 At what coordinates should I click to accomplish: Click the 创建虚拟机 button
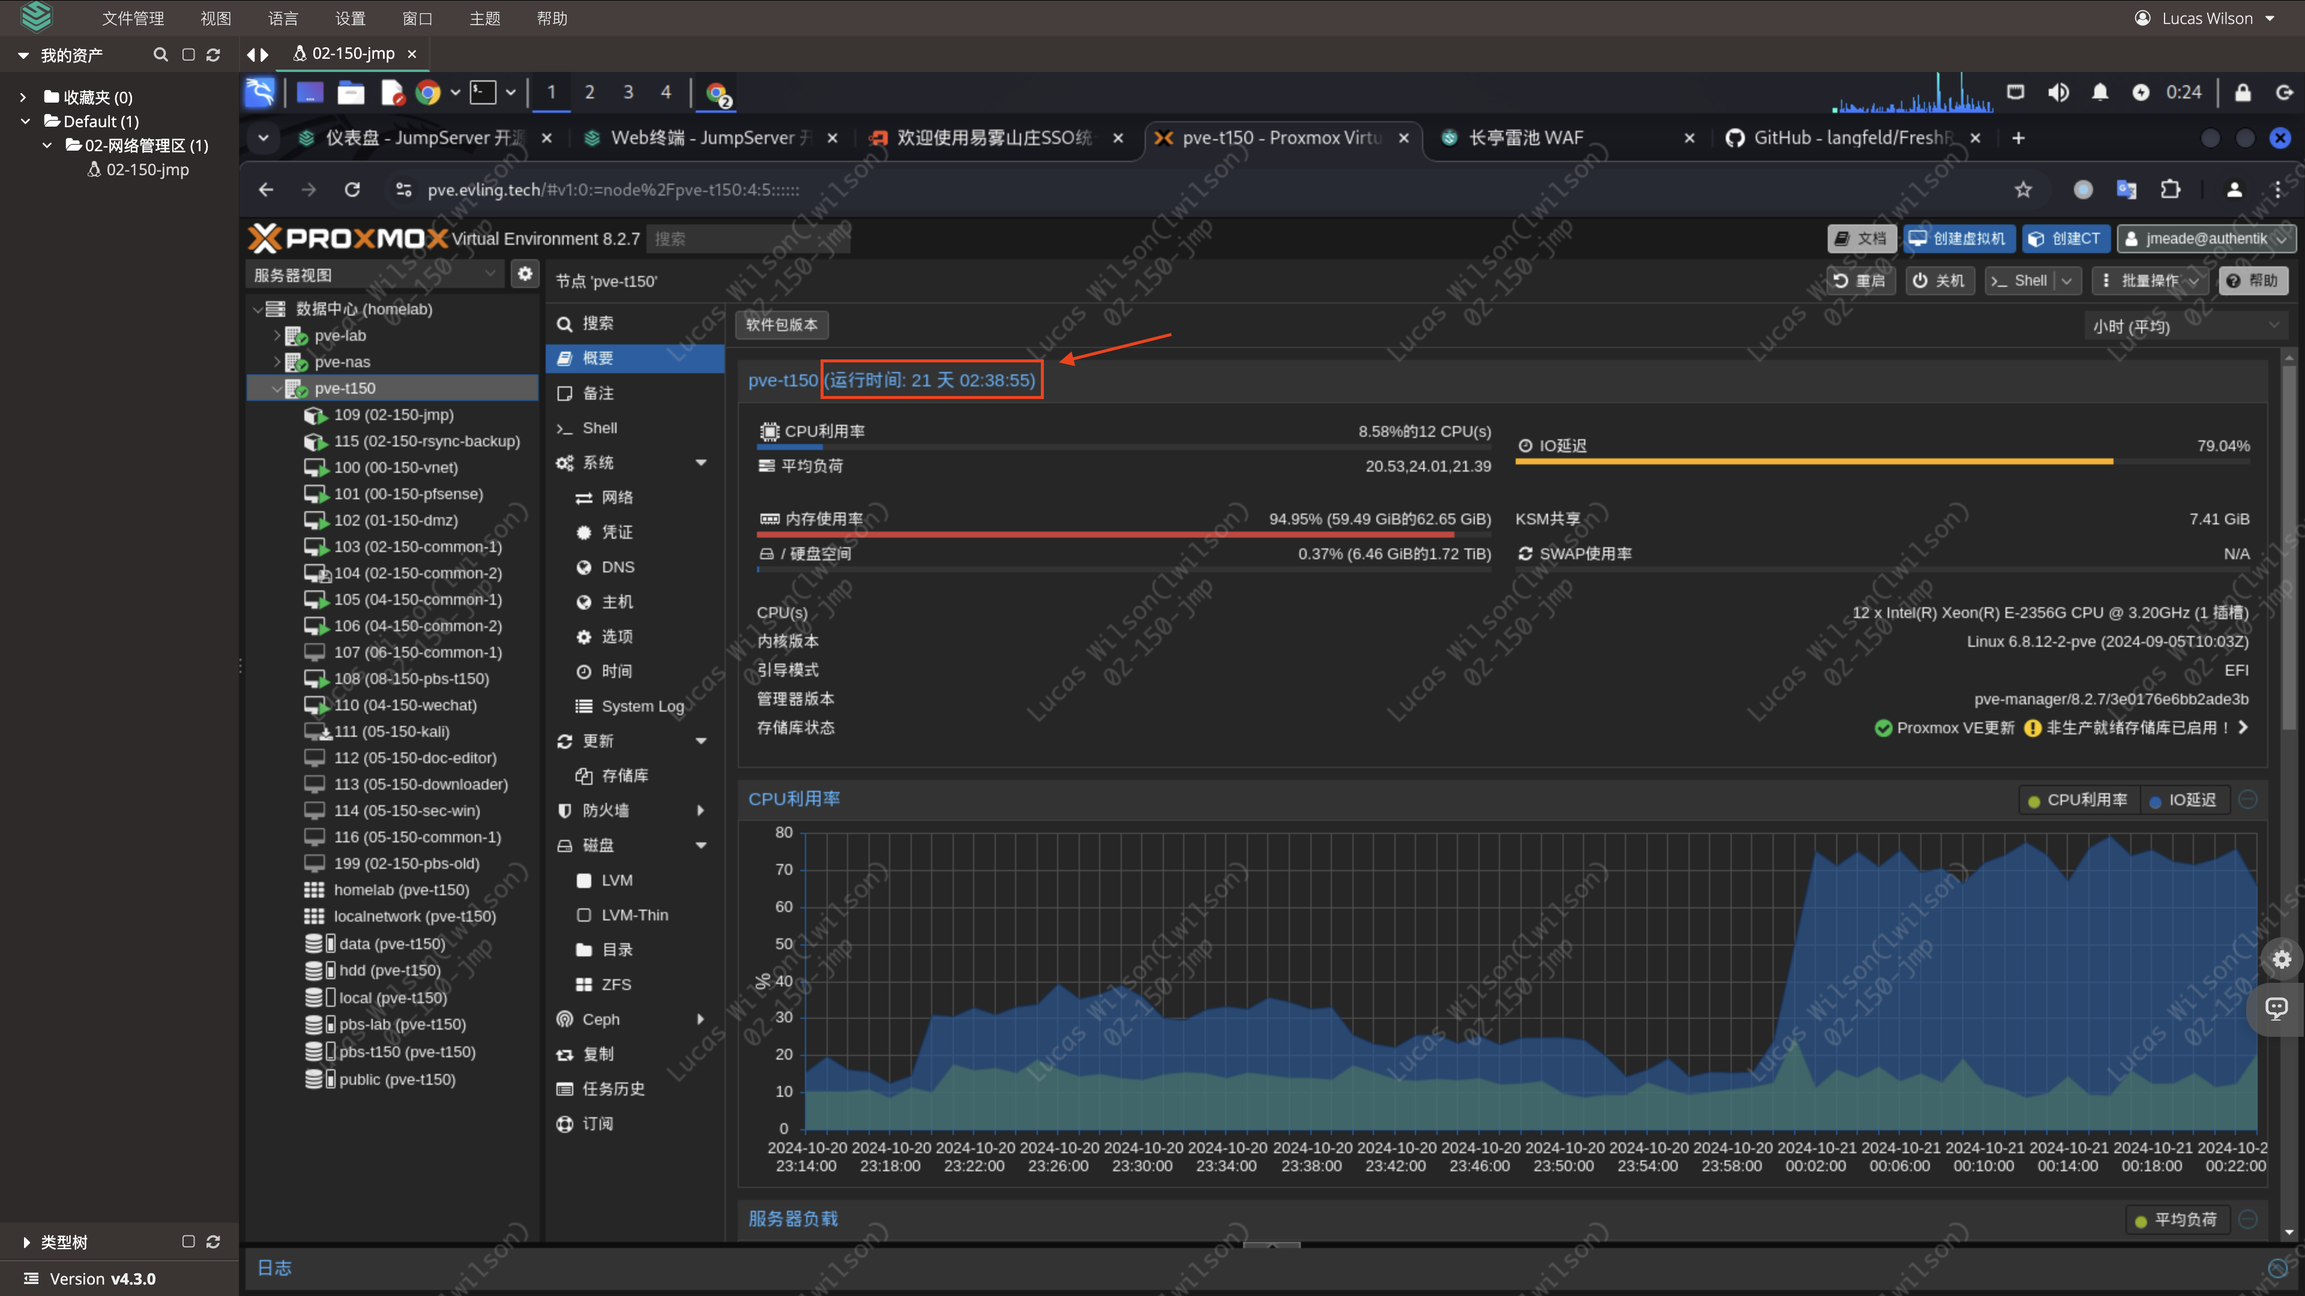pos(1959,239)
